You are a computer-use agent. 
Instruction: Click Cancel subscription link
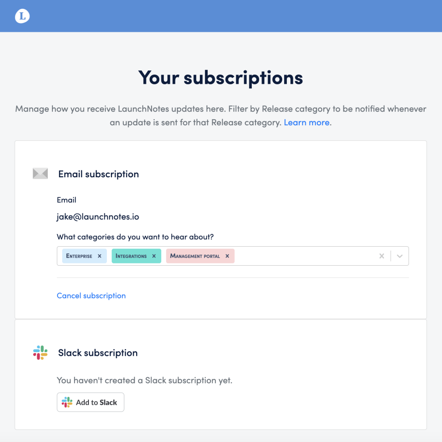(91, 296)
